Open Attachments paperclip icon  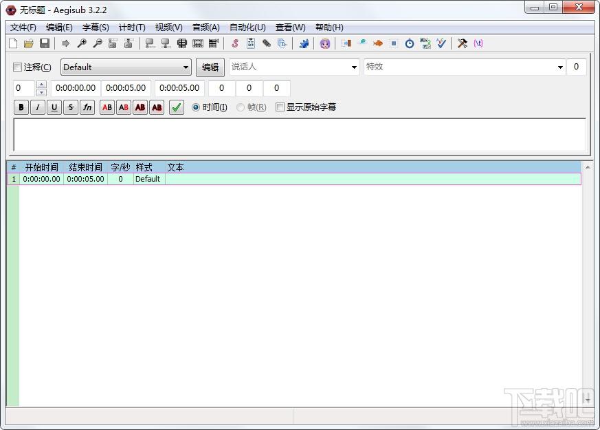pos(267,43)
